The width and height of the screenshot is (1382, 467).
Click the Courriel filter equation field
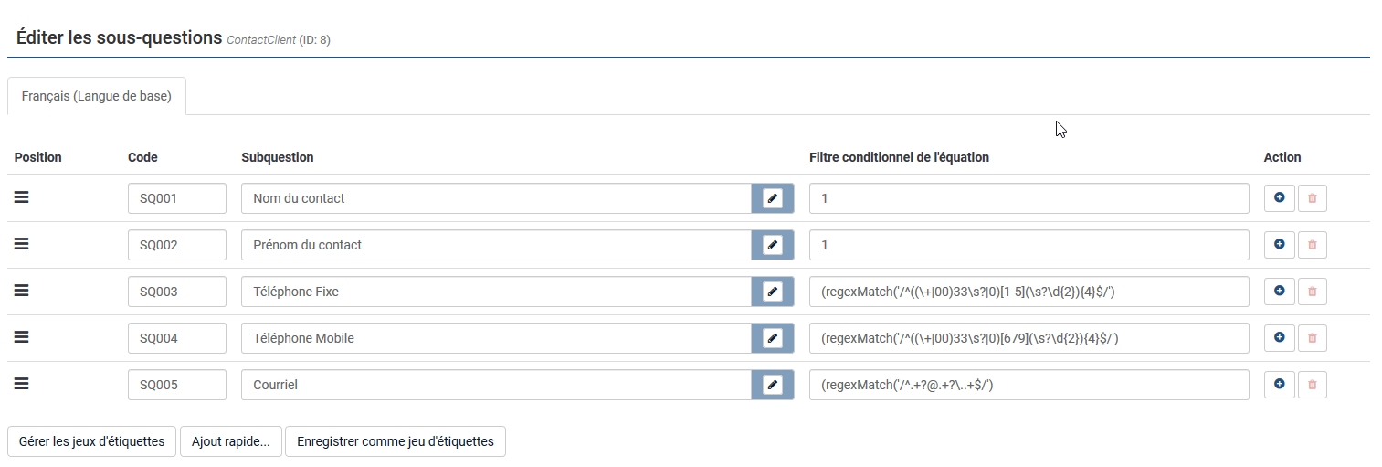click(1029, 385)
